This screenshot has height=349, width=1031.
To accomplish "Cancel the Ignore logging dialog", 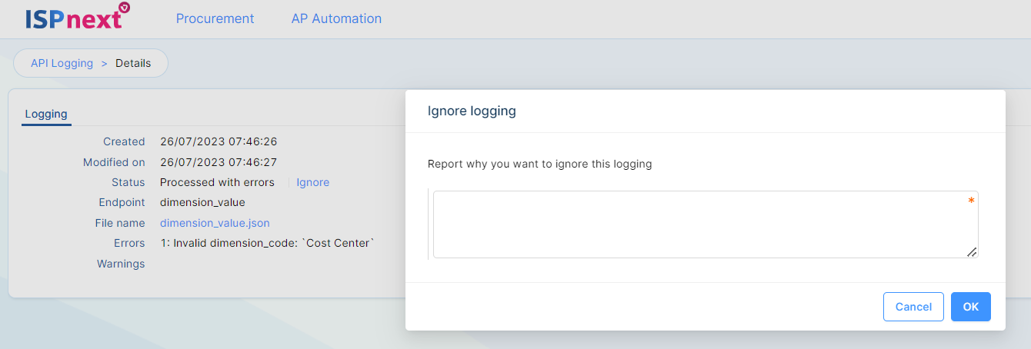I will [913, 307].
